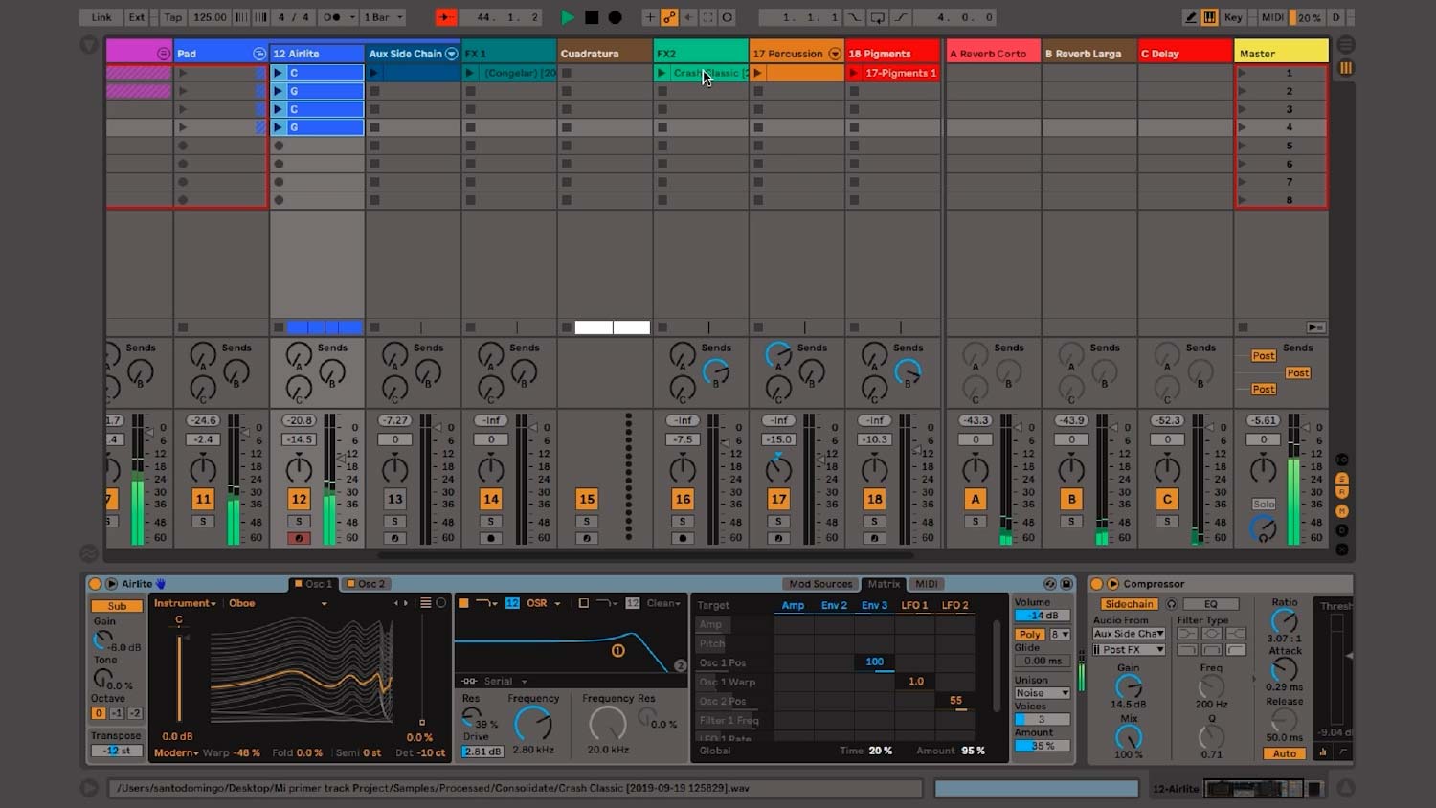This screenshot has height=808, width=1436.
Task: Click the MIDI Arrangement Overdub plus button
Action: (650, 17)
